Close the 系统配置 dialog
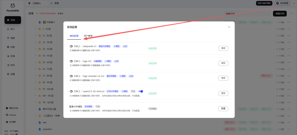297x135 pixels. pos(229,27)
